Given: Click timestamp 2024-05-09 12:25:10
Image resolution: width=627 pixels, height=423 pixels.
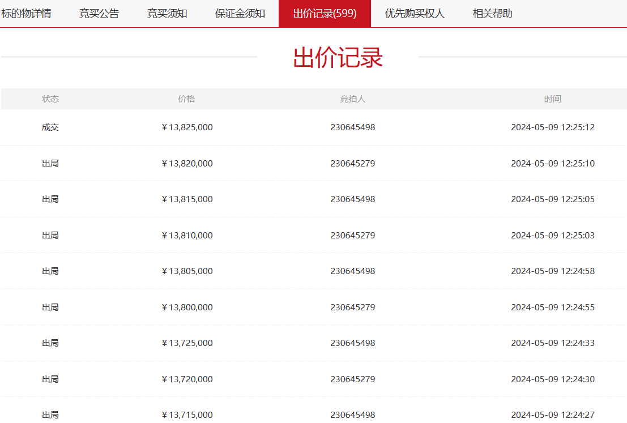Looking at the screenshot, I should (553, 163).
